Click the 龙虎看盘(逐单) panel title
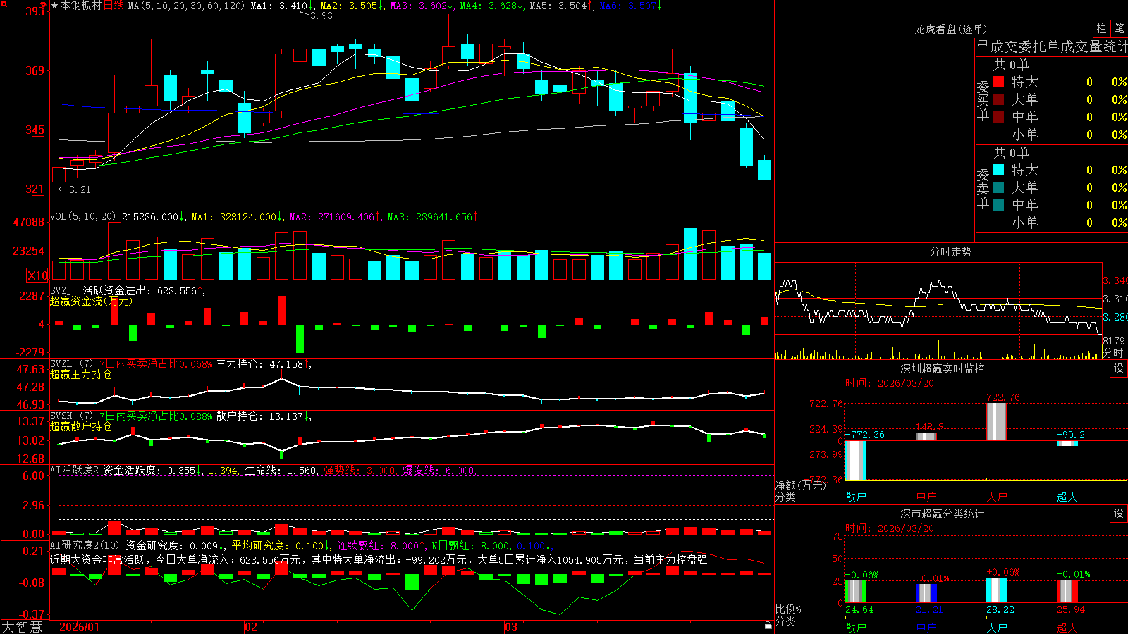This screenshot has width=1128, height=634. pos(950,29)
